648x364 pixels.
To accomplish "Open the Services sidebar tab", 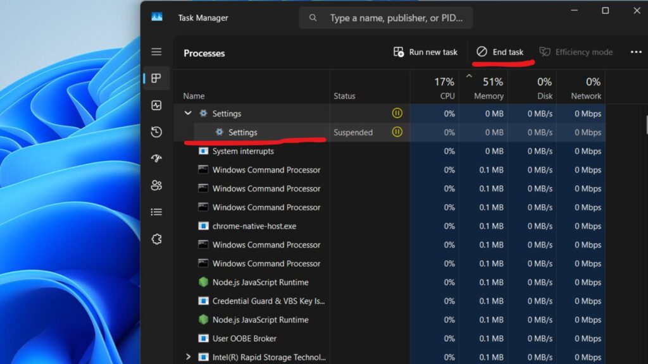I will [156, 239].
